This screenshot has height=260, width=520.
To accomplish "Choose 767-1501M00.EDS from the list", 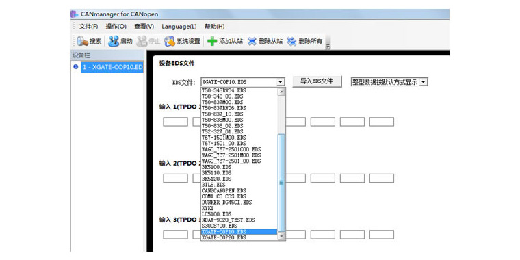I will (239, 138).
